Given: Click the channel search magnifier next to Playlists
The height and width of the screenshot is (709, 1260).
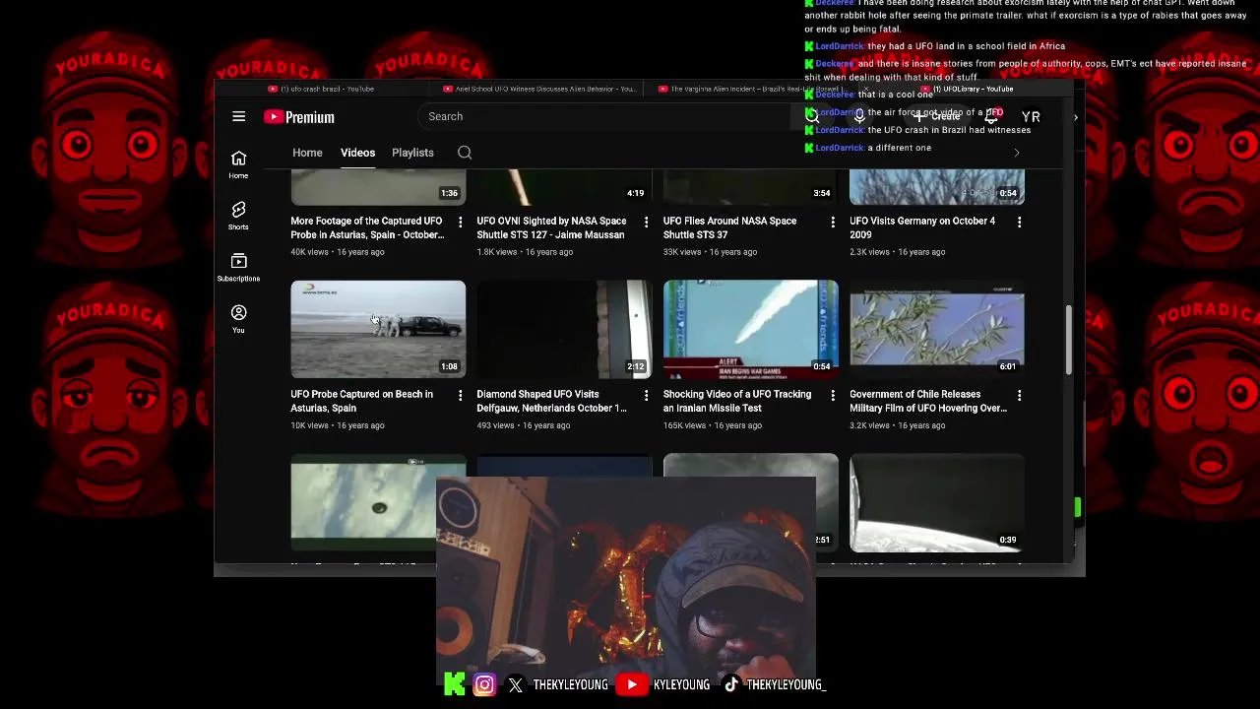Looking at the screenshot, I should [465, 153].
